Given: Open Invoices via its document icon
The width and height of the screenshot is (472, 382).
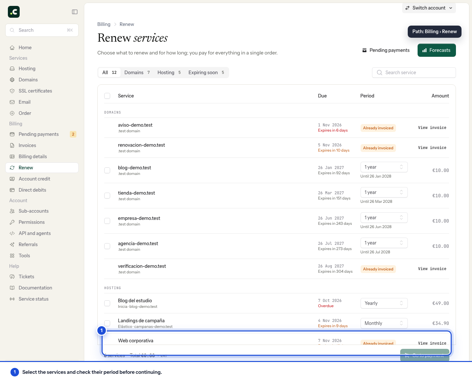Looking at the screenshot, I should [12, 145].
